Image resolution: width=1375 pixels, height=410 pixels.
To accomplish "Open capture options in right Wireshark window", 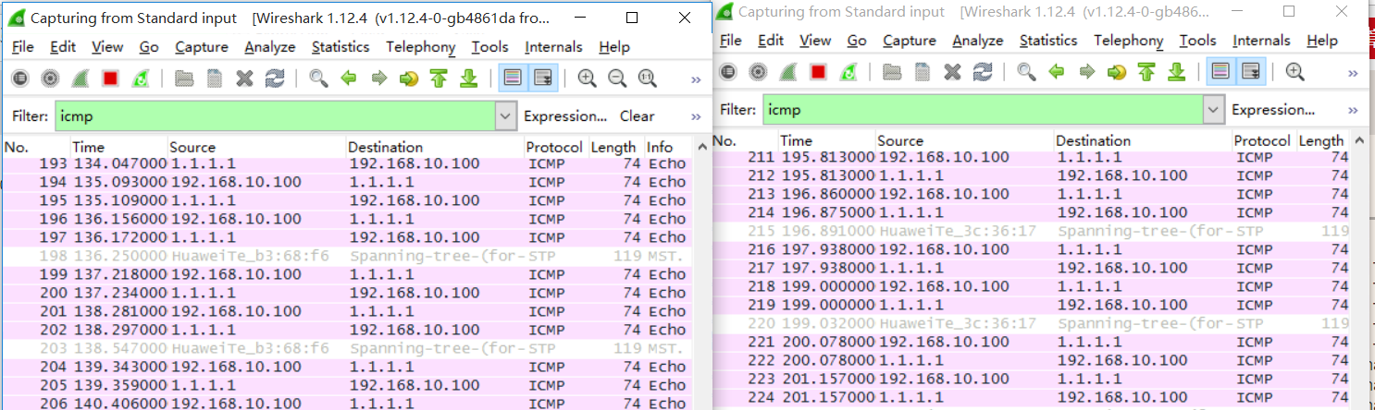I will click(x=758, y=72).
